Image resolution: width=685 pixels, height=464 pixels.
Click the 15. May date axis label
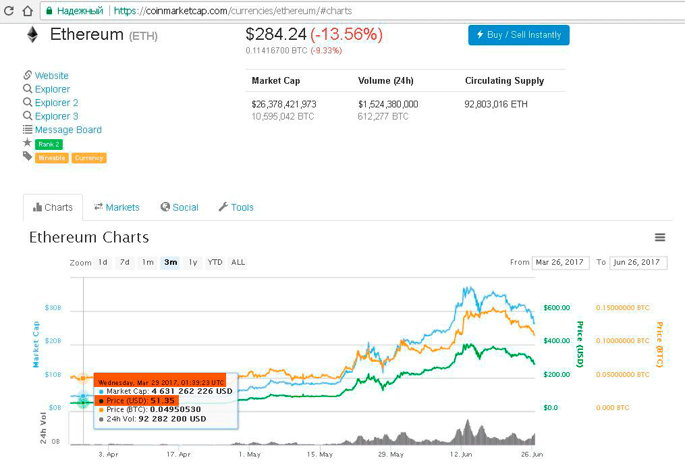tap(319, 455)
